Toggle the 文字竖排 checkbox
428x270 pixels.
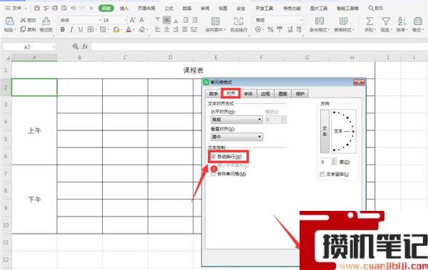click(x=322, y=174)
